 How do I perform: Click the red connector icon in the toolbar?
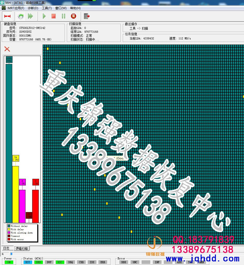[7, 16]
